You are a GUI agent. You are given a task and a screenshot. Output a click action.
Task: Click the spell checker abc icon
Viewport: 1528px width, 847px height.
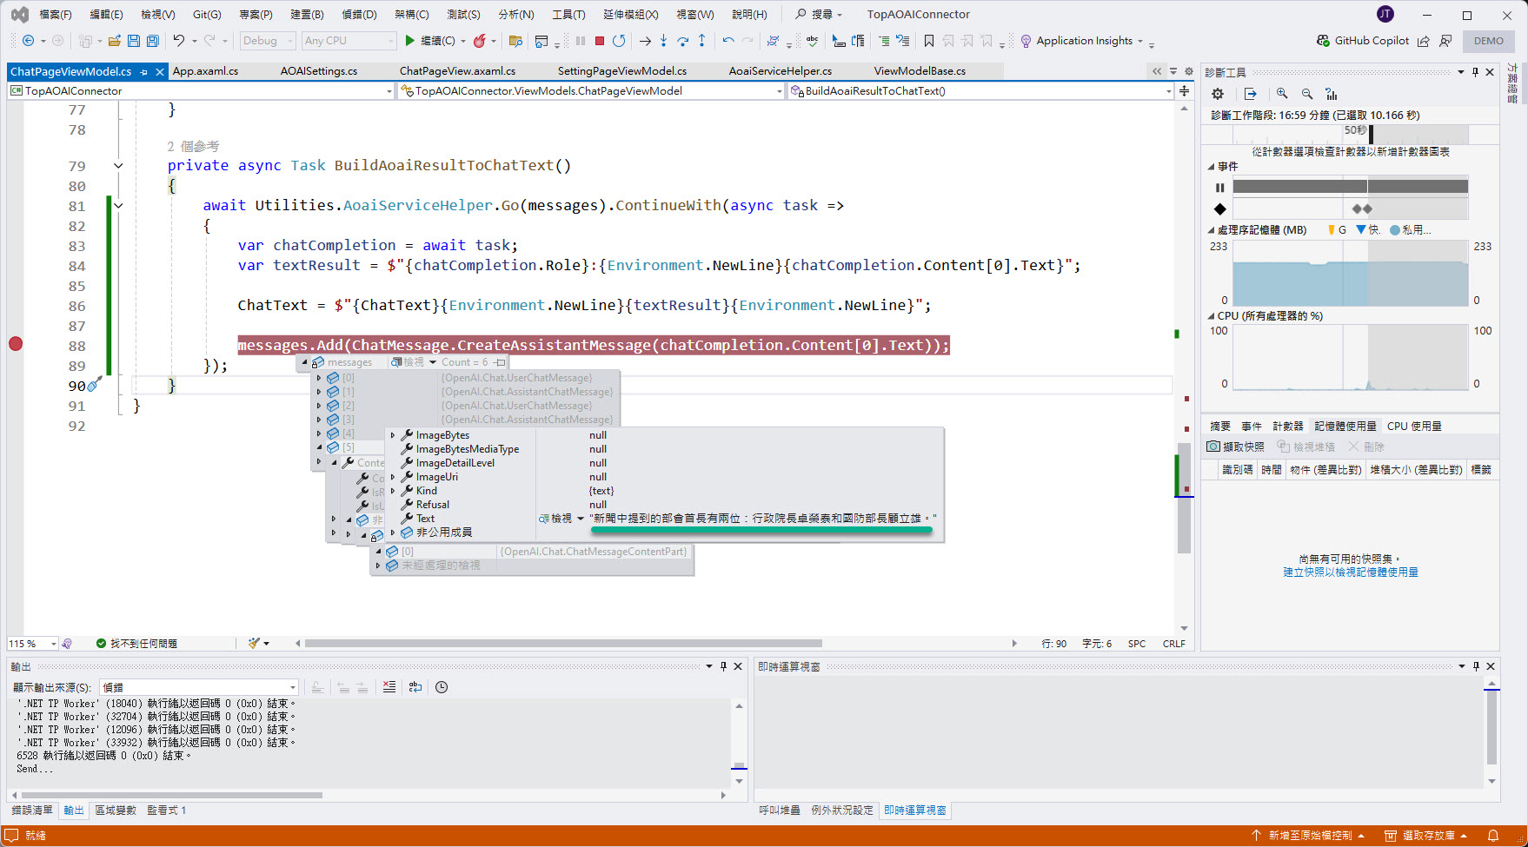tap(812, 41)
